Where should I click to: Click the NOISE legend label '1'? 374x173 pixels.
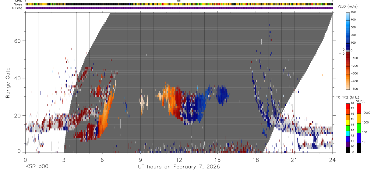click(362, 152)
